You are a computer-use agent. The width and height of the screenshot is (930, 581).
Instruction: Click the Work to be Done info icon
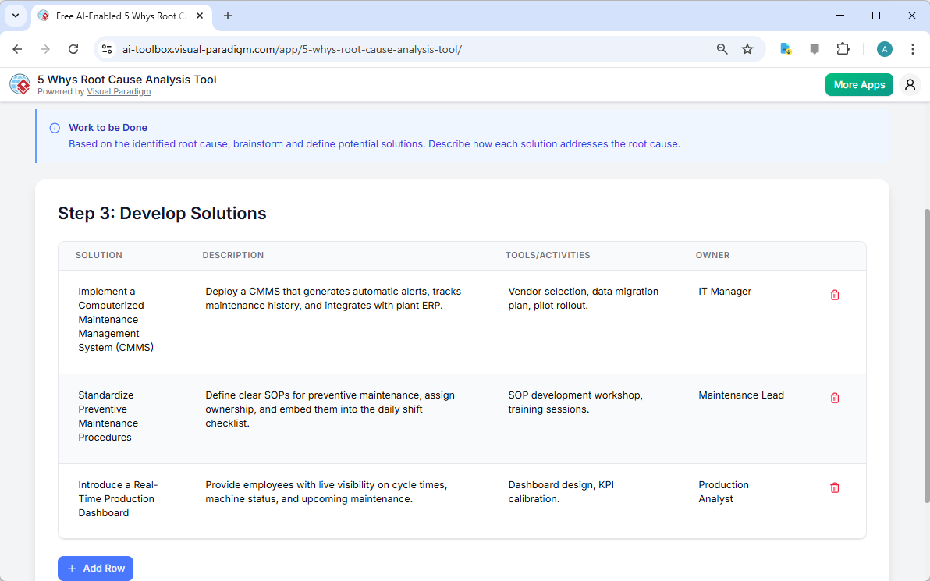(55, 127)
